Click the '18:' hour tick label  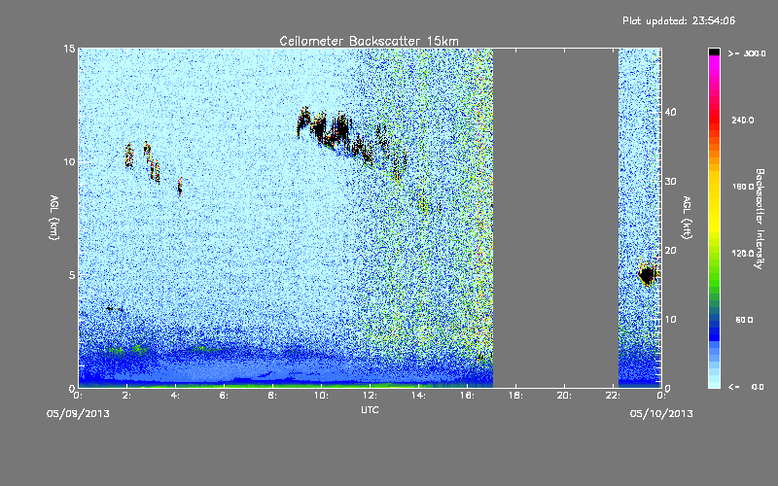click(515, 396)
